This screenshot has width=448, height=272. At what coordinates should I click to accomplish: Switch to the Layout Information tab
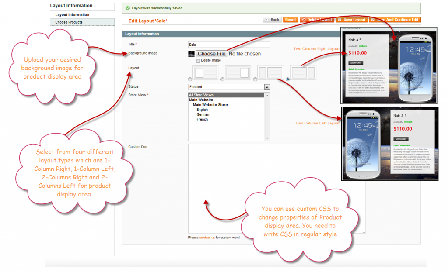(72, 15)
